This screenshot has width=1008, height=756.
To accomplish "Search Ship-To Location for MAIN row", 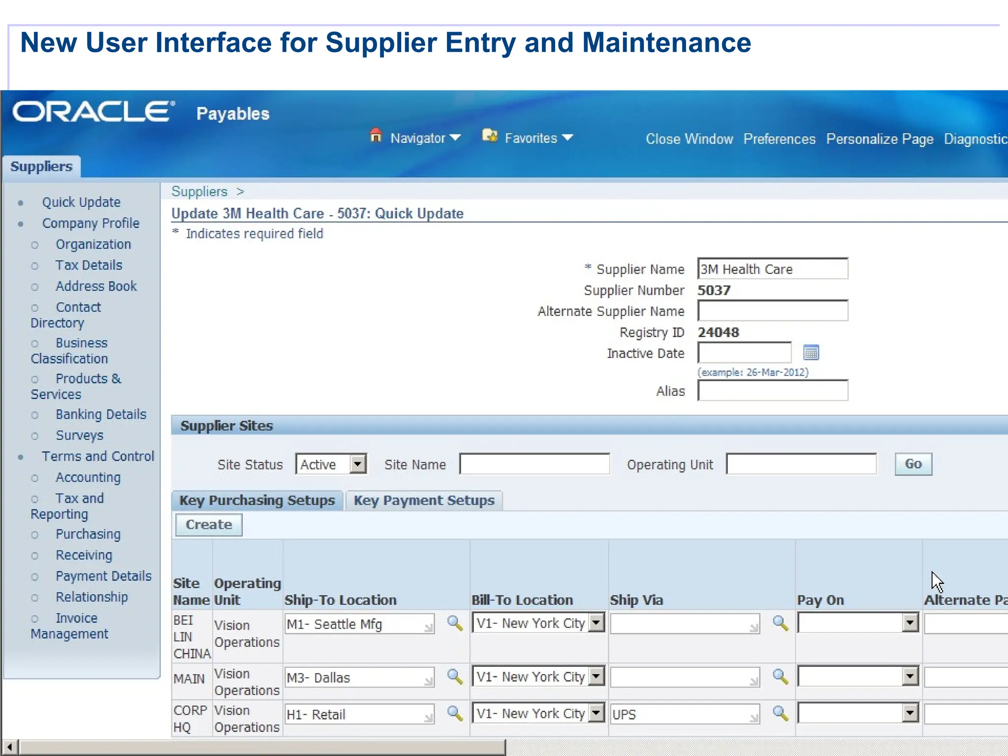I will point(455,677).
